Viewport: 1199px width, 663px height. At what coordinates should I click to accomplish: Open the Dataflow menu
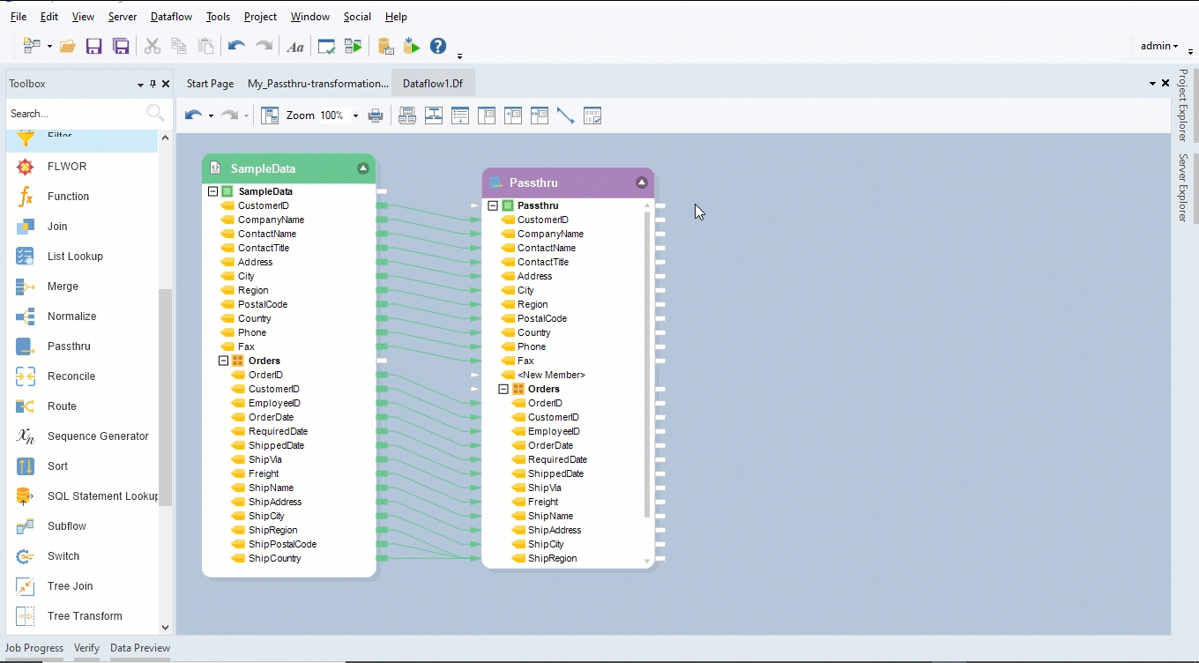(171, 17)
